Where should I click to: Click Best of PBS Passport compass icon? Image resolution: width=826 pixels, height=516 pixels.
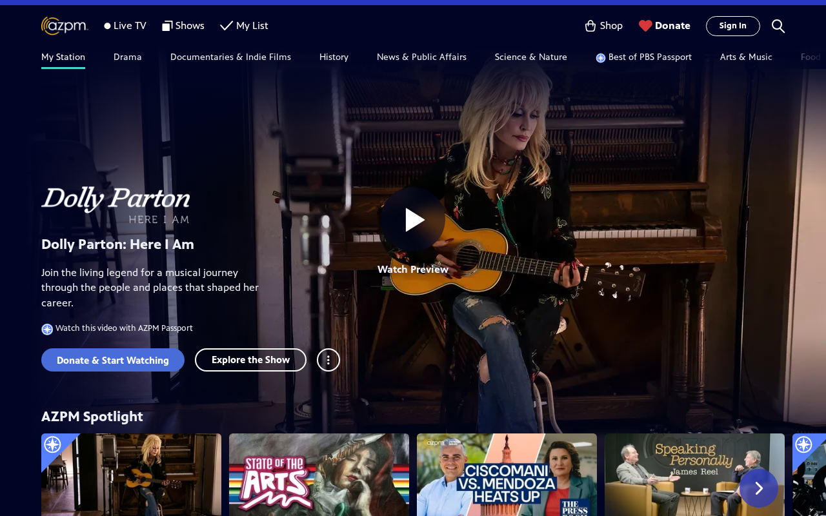point(601,57)
